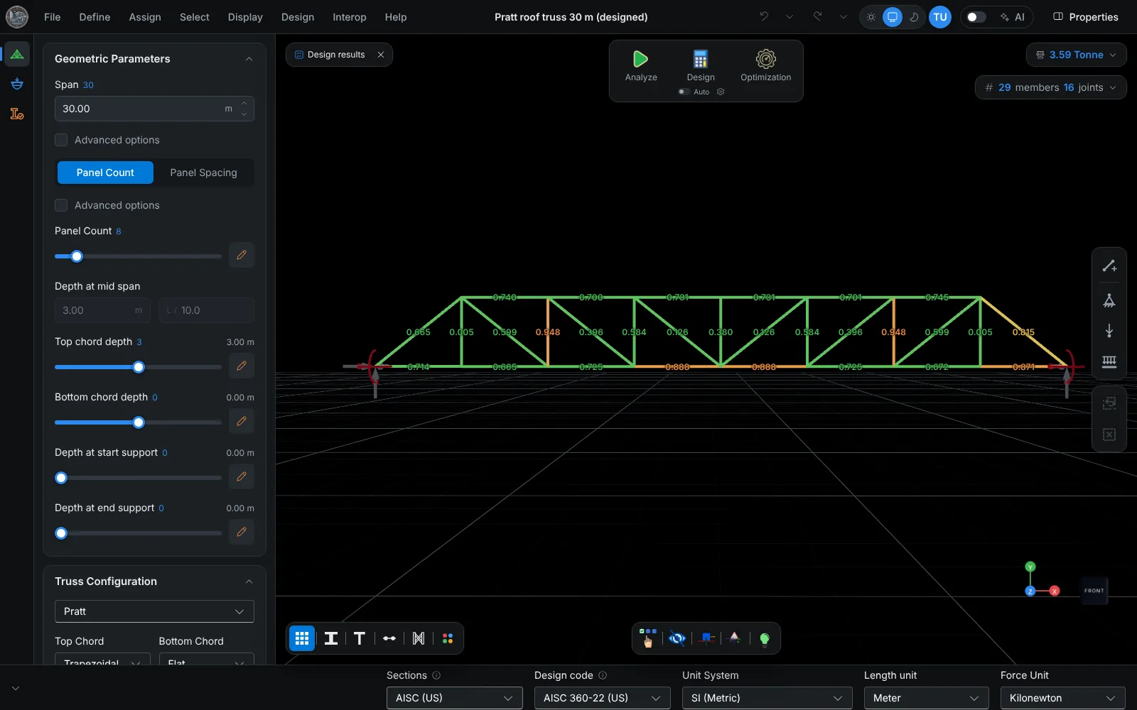Open the Design code AISC 360-22 dropdown

click(603, 698)
